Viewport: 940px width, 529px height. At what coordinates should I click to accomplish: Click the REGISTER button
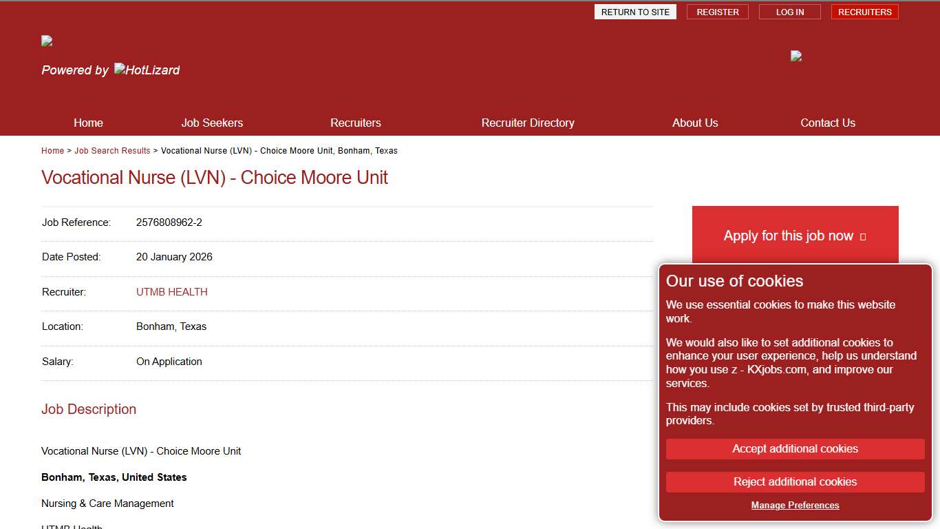click(717, 12)
